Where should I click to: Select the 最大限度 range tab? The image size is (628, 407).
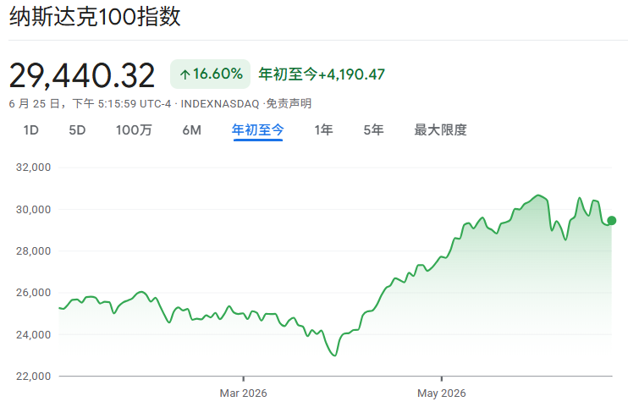[441, 130]
